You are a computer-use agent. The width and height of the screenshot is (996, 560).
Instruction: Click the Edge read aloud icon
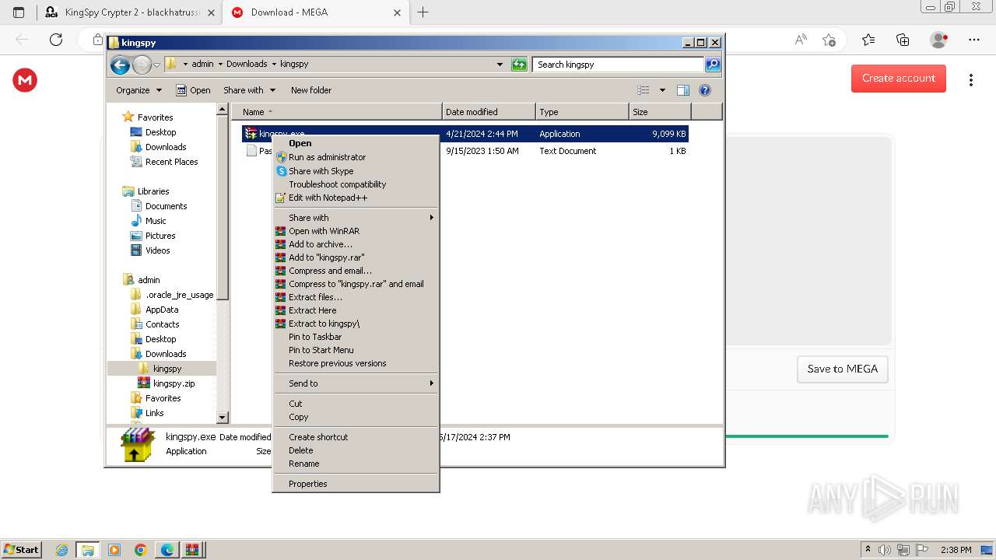[800, 40]
